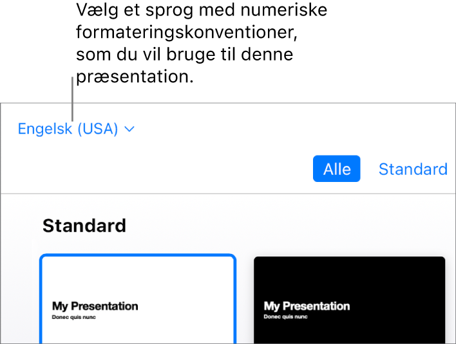Select the Alle category tab
The image size is (456, 344).
tap(337, 169)
